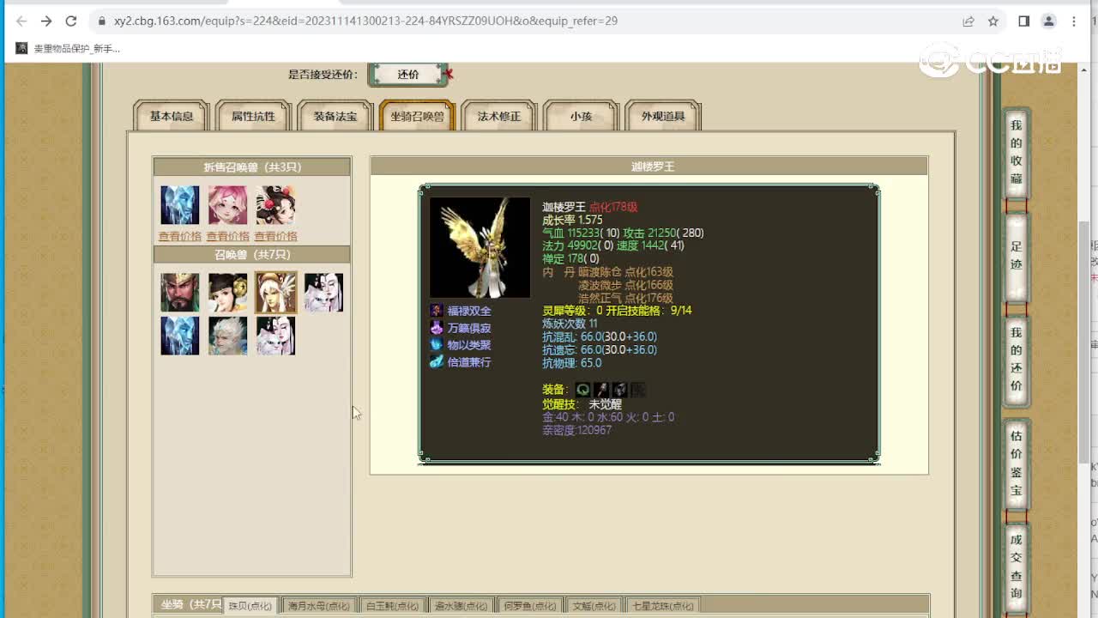Select the 珠贝(点化) mount tab

point(250,605)
